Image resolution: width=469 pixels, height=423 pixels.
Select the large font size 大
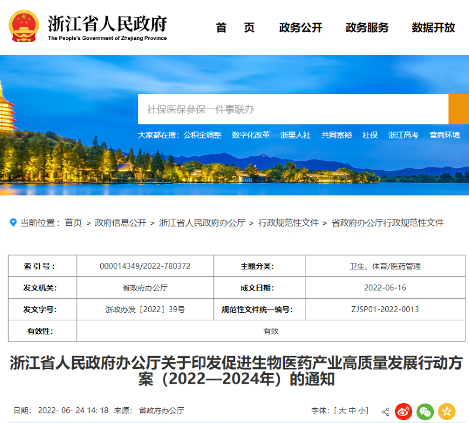coord(341,411)
